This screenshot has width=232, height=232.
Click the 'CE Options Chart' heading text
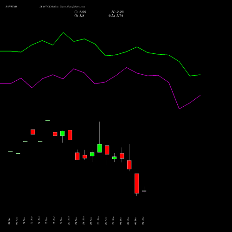(x=57, y=6)
